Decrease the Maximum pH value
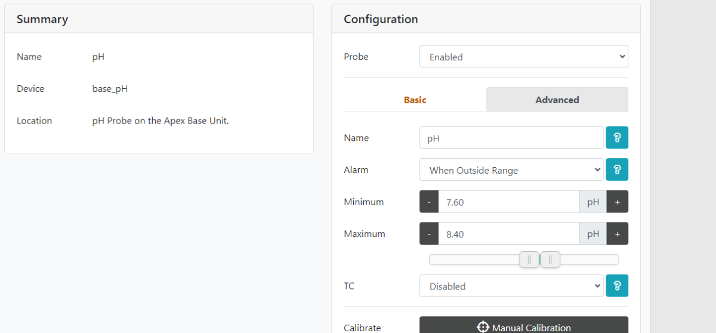The image size is (716, 333). pos(429,234)
